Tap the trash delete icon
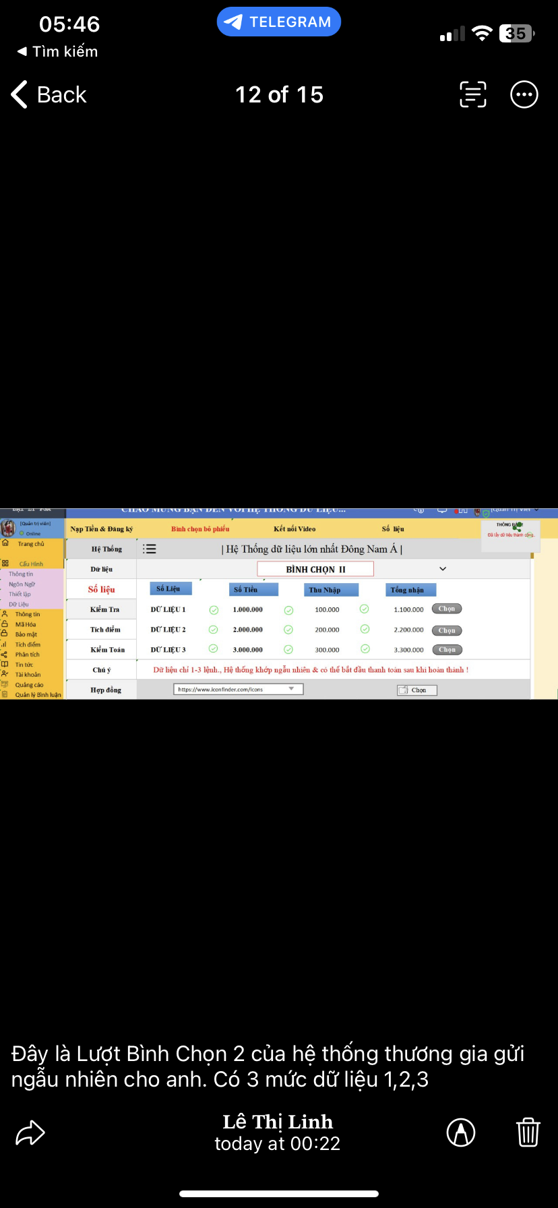This screenshot has width=558, height=1208. pyautogui.click(x=528, y=1132)
